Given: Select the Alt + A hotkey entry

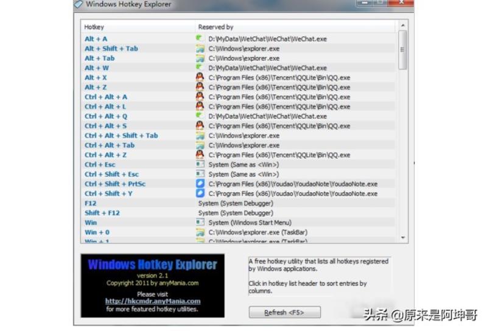Looking at the screenshot, I should [x=96, y=39].
